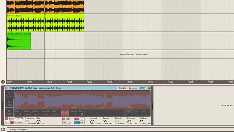Click the wavy-lines icon left of time ruler

pyautogui.click(x=3, y=82)
